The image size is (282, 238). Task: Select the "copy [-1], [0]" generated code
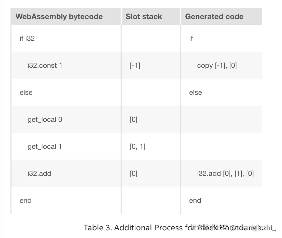coord(217,65)
